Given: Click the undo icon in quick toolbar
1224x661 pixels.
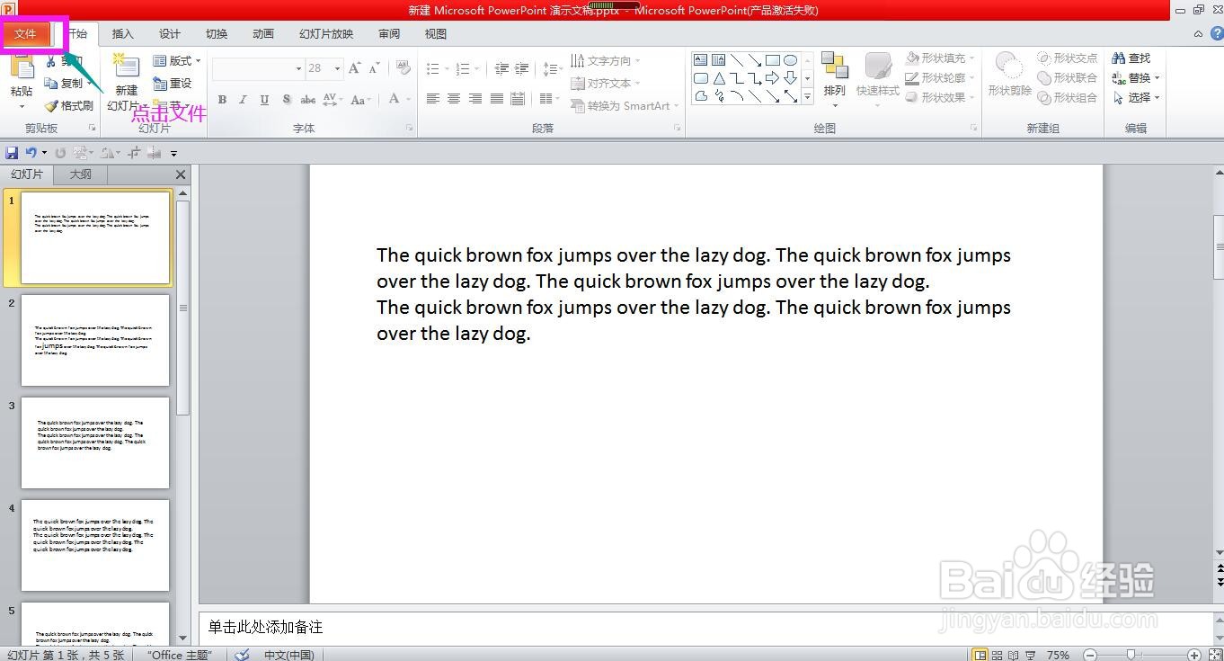Looking at the screenshot, I should coord(31,153).
